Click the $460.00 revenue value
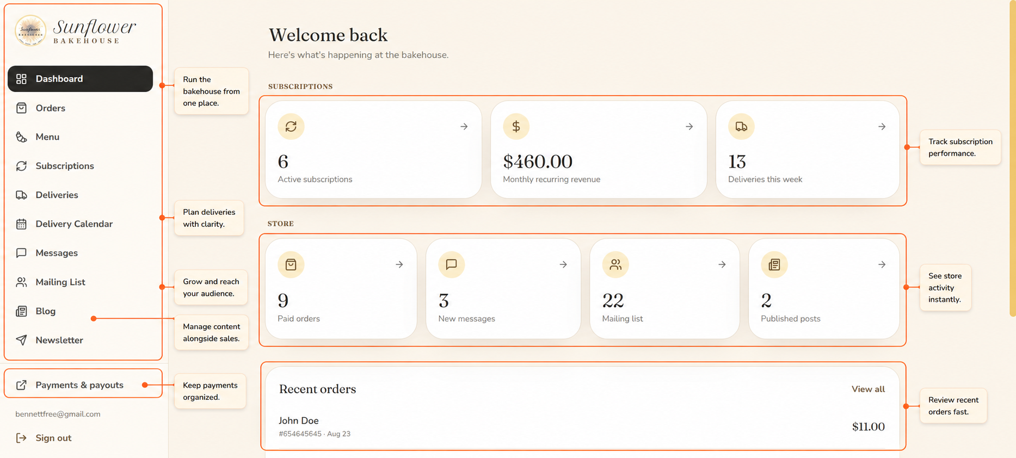This screenshot has width=1016, height=458. pyautogui.click(x=538, y=162)
